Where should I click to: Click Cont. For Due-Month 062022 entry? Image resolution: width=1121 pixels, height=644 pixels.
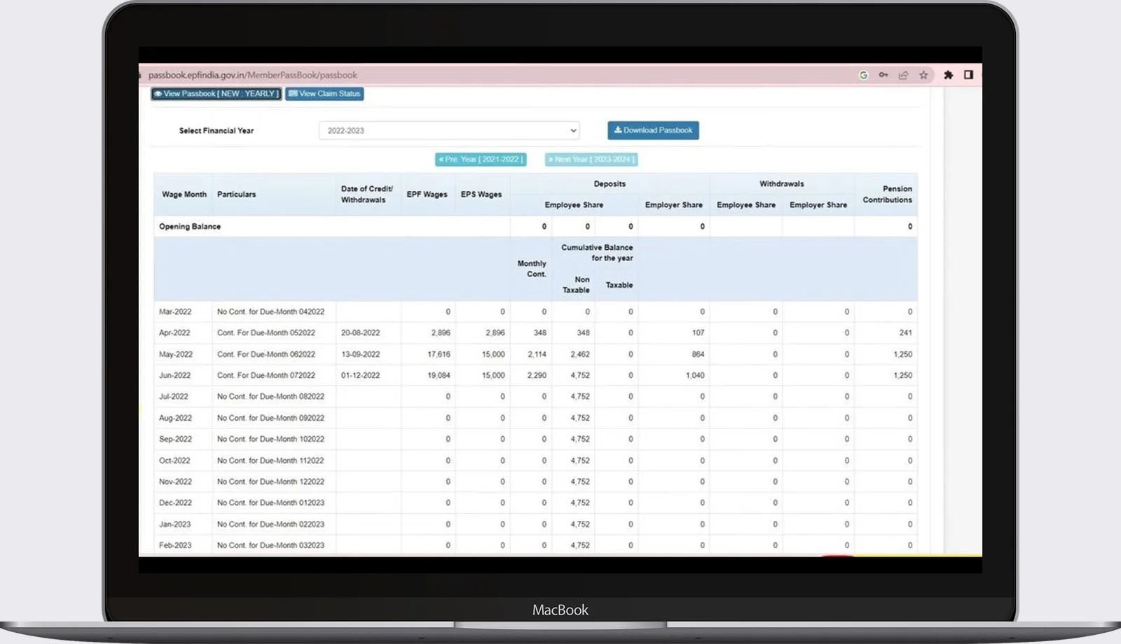click(266, 355)
